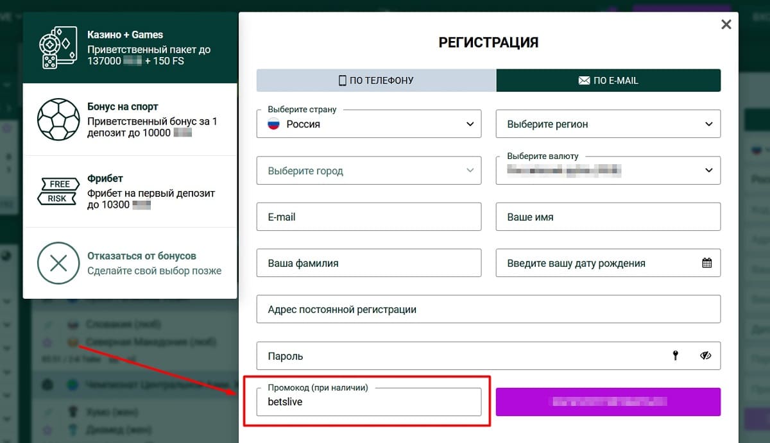Click the circled X decline bonuses icon
Image resolution: width=770 pixels, height=443 pixels.
pos(58,263)
